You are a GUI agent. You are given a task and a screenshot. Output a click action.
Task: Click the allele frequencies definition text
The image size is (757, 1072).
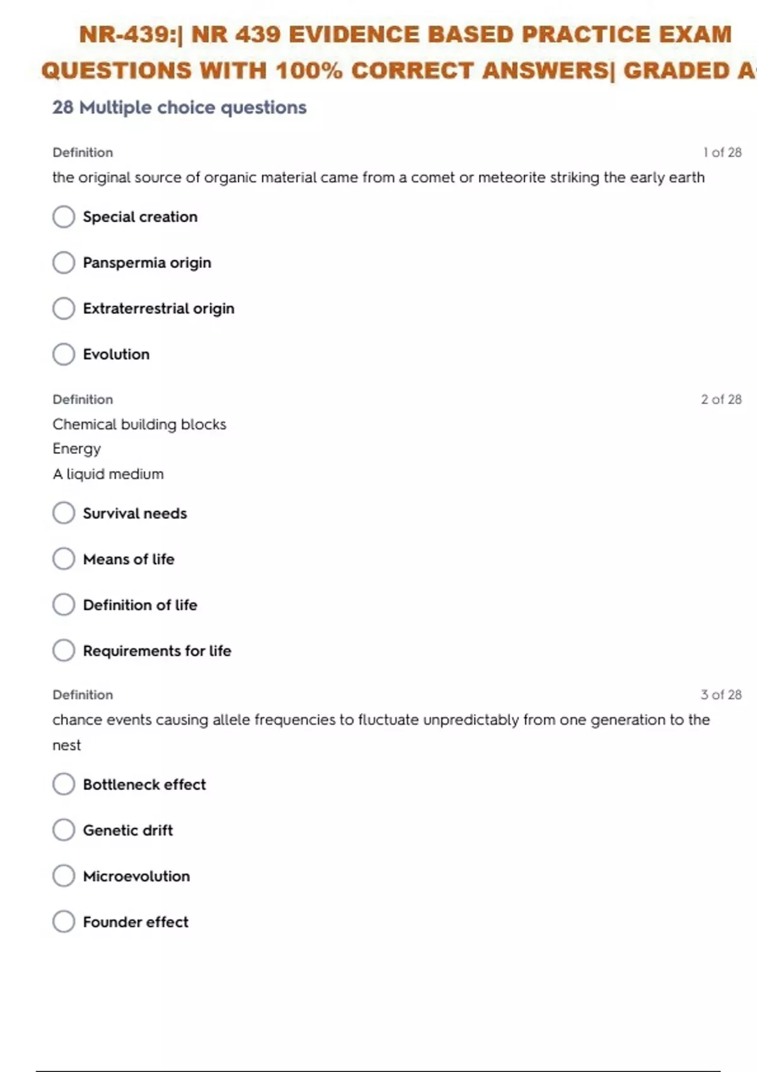(381, 720)
